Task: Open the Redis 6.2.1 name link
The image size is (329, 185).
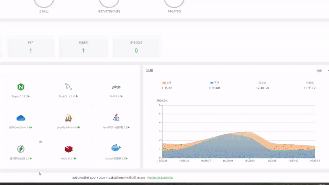Action: [67, 158]
